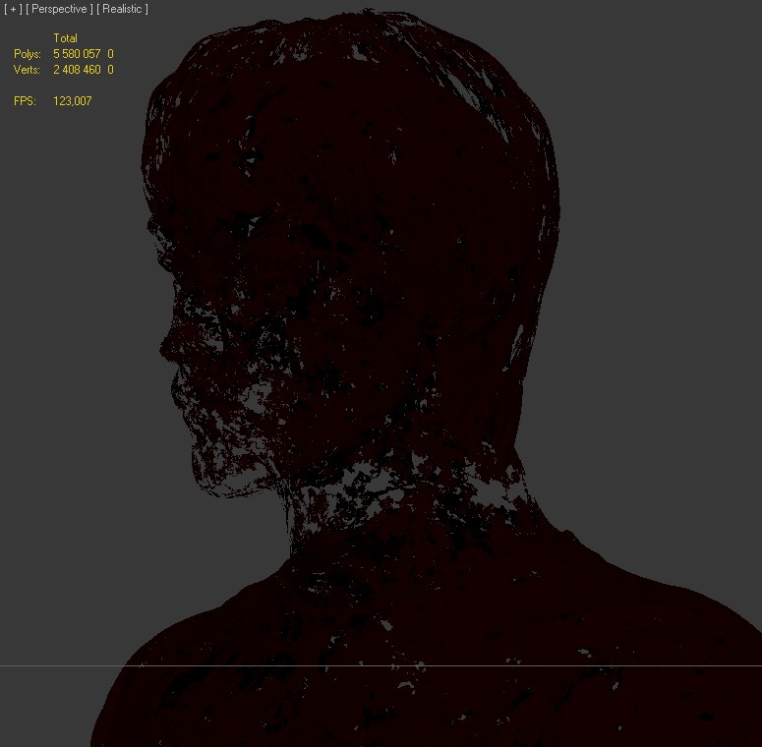Click the 2 408 460 vertex count
This screenshot has width=762, height=747.
pos(77,70)
